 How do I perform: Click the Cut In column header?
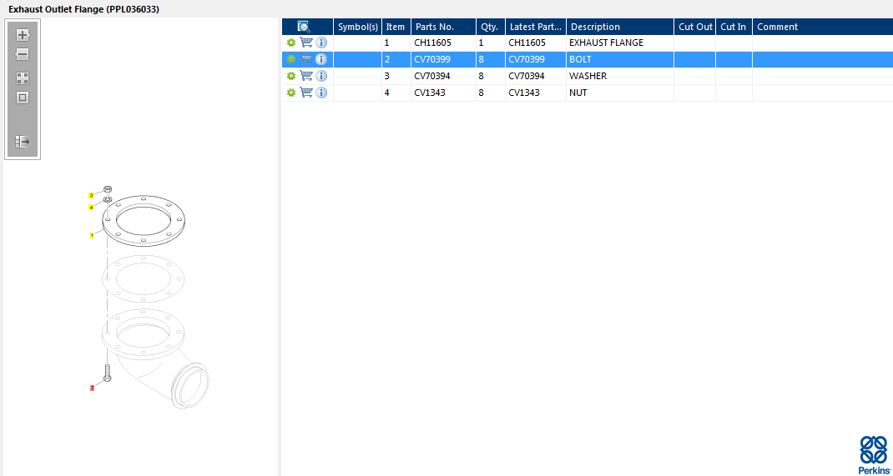tap(734, 27)
